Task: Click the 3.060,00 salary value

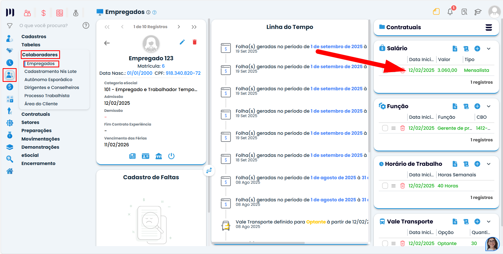Action: (x=447, y=70)
